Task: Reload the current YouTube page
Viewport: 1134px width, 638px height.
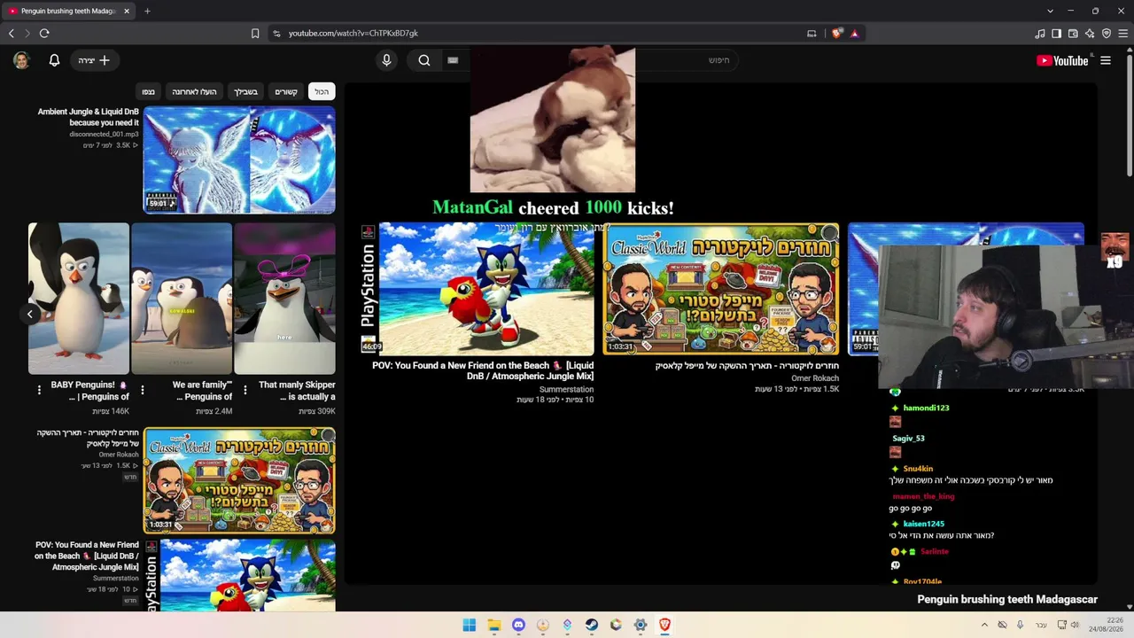Action: pos(44,34)
